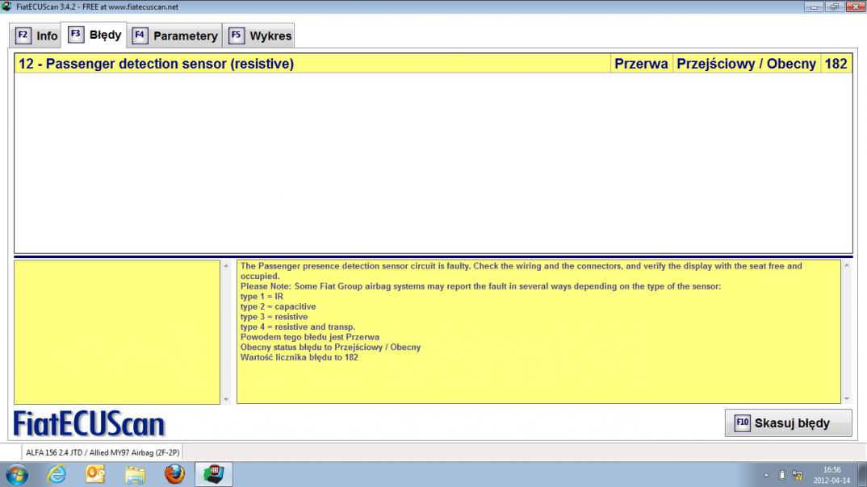Screen dimensions: 867x487
Task: Click status bar ECU text ALFA 156 2.4 JTD
Action: (x=103, y=452)
